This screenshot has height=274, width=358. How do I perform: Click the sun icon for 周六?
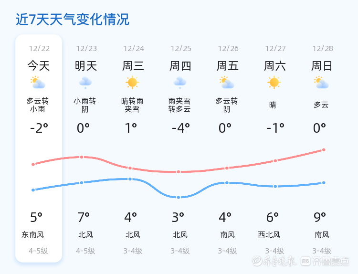pyautogui.click(x=274, y=83)
